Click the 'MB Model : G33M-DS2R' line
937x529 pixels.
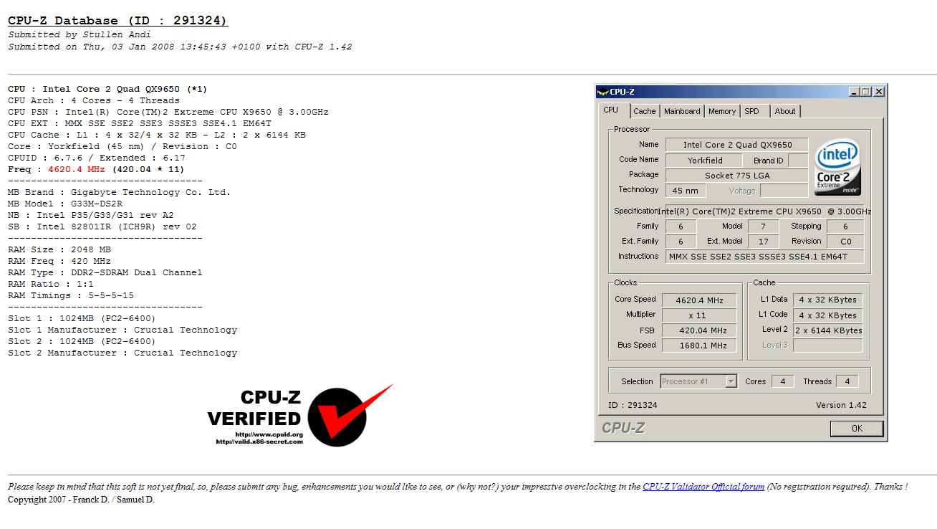pos(65,204)
